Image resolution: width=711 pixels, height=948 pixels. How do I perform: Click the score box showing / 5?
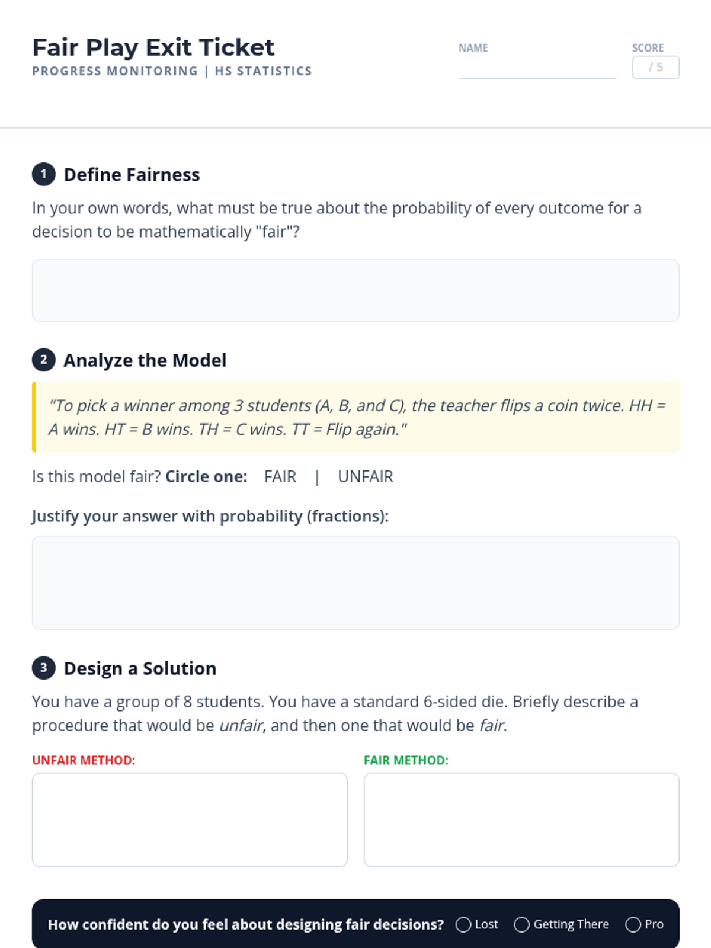[655, 68]
